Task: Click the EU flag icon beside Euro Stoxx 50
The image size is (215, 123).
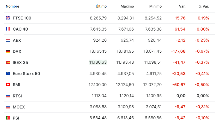Action: 8,73
